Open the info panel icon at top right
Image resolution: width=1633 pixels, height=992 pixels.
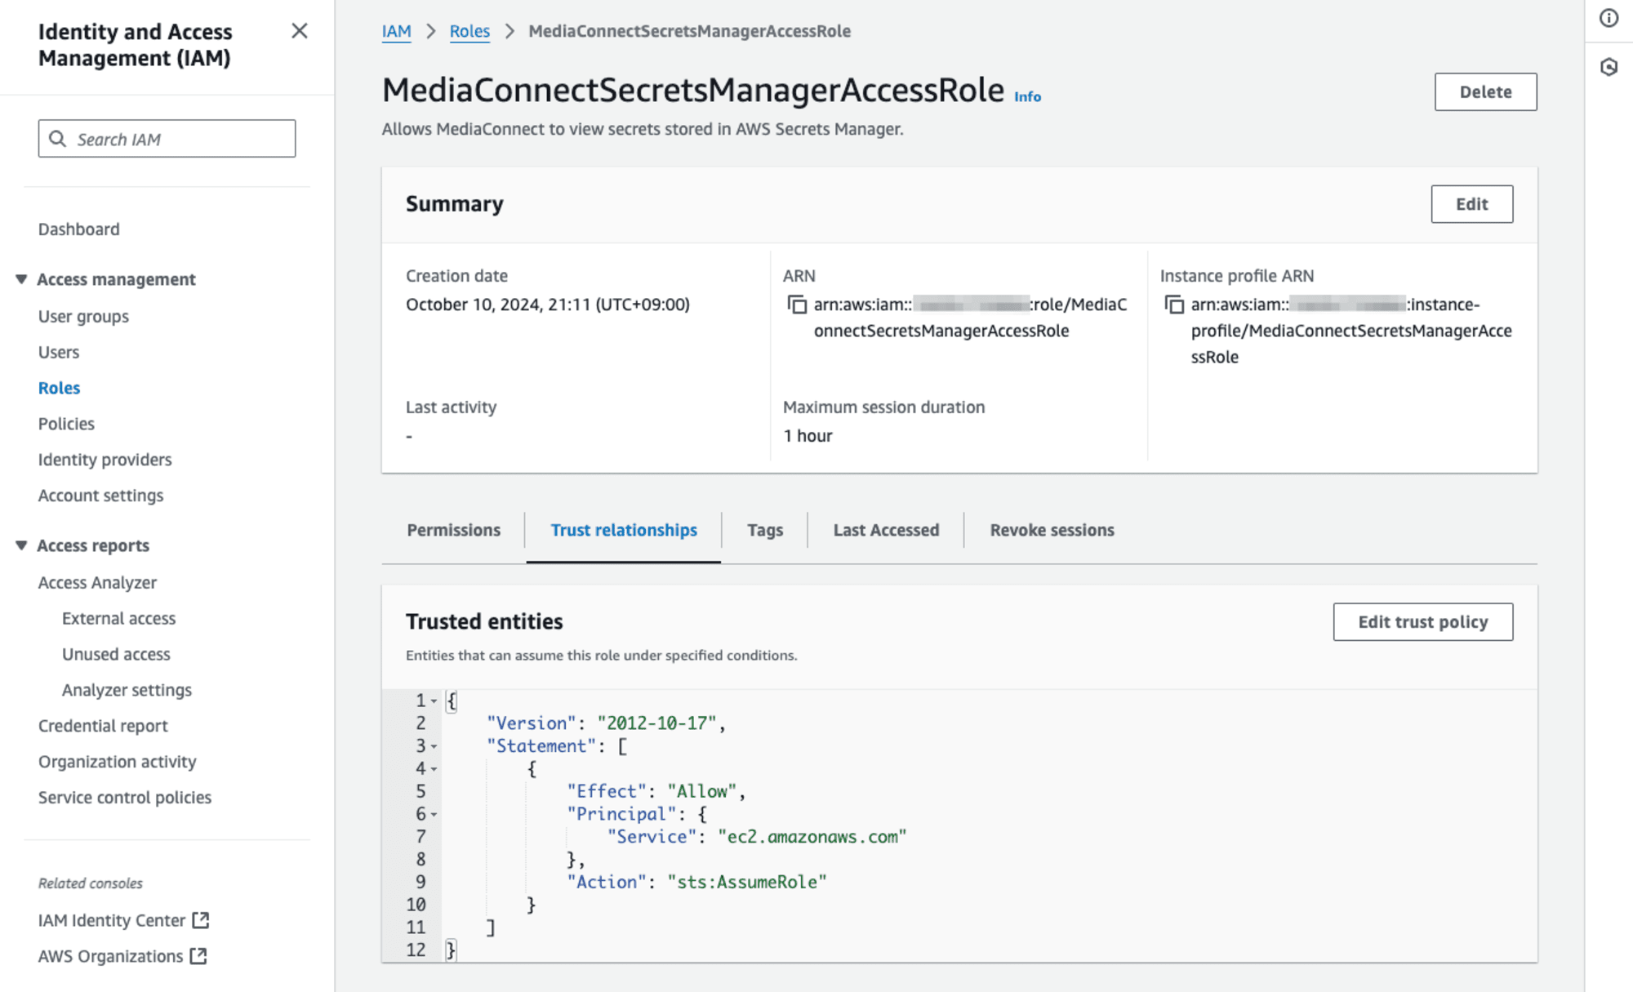click(x=1609, y=18)
